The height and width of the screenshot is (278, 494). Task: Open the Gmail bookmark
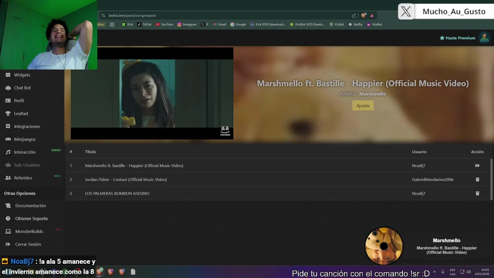pyautogui.click(x=219, y=24)
